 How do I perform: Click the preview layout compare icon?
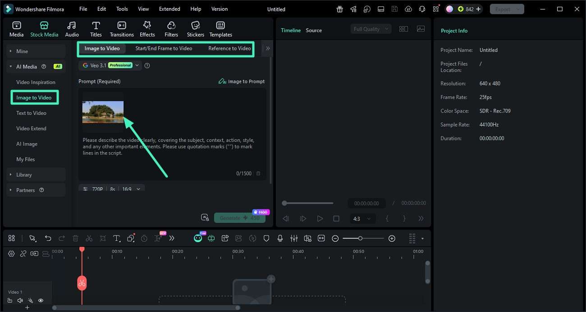coord(403,29)
